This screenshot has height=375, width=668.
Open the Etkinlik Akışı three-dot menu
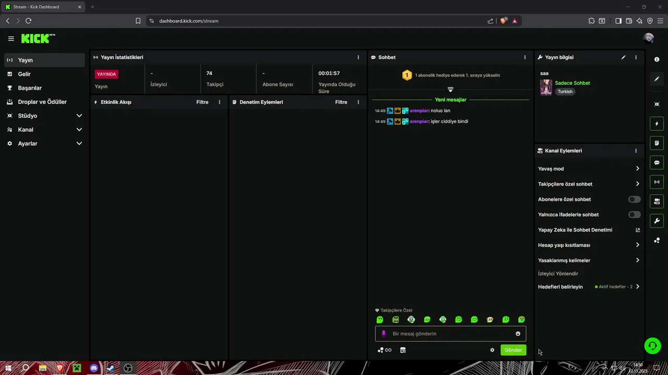tap(219, 102)
